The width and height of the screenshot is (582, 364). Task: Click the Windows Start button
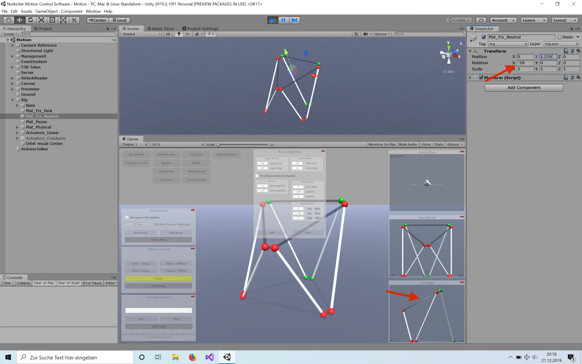click(x=8, y=357)
